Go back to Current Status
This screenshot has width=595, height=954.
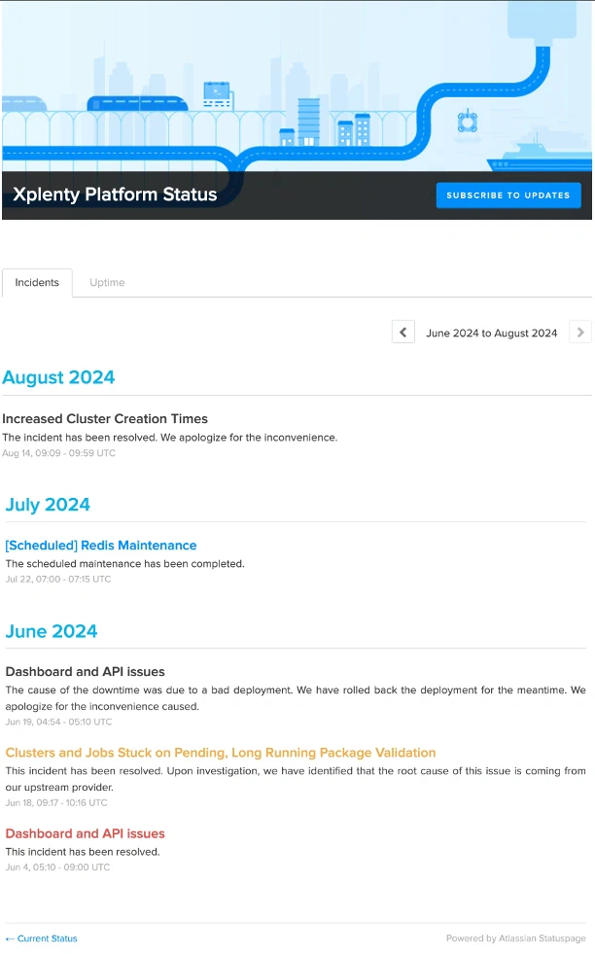(x=42, y=938)
